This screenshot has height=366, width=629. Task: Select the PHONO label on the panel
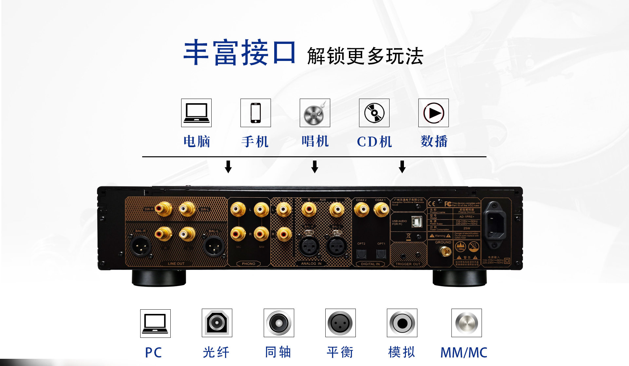pos(249,263)
